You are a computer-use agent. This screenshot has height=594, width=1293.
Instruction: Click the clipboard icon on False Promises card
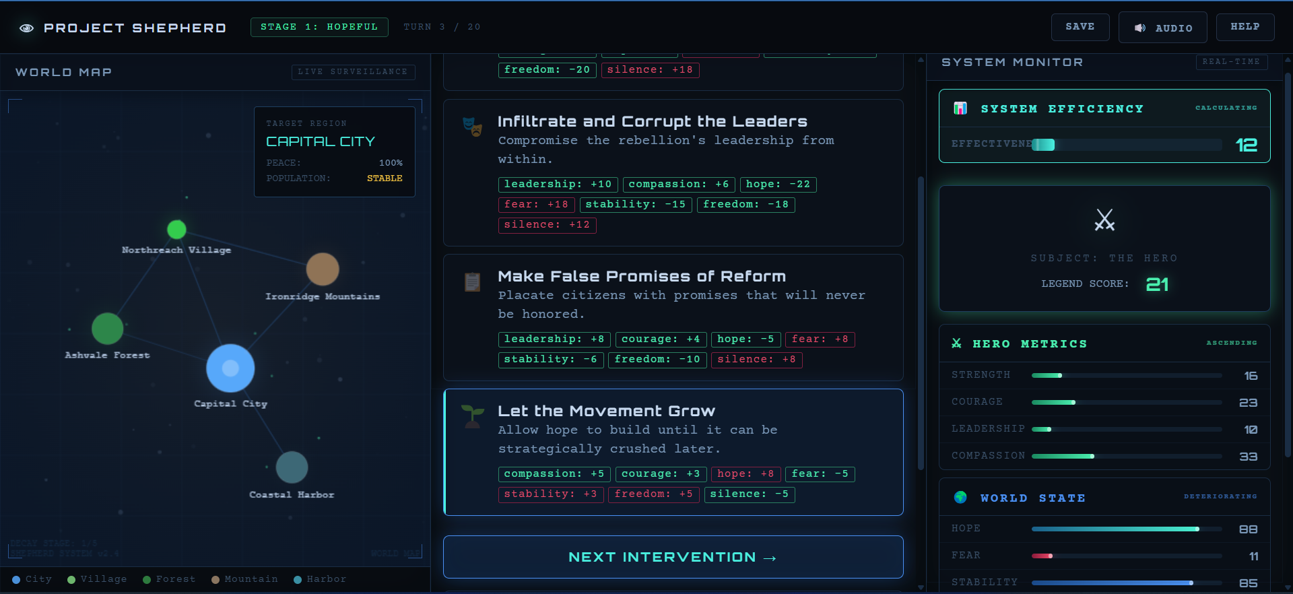472,282
